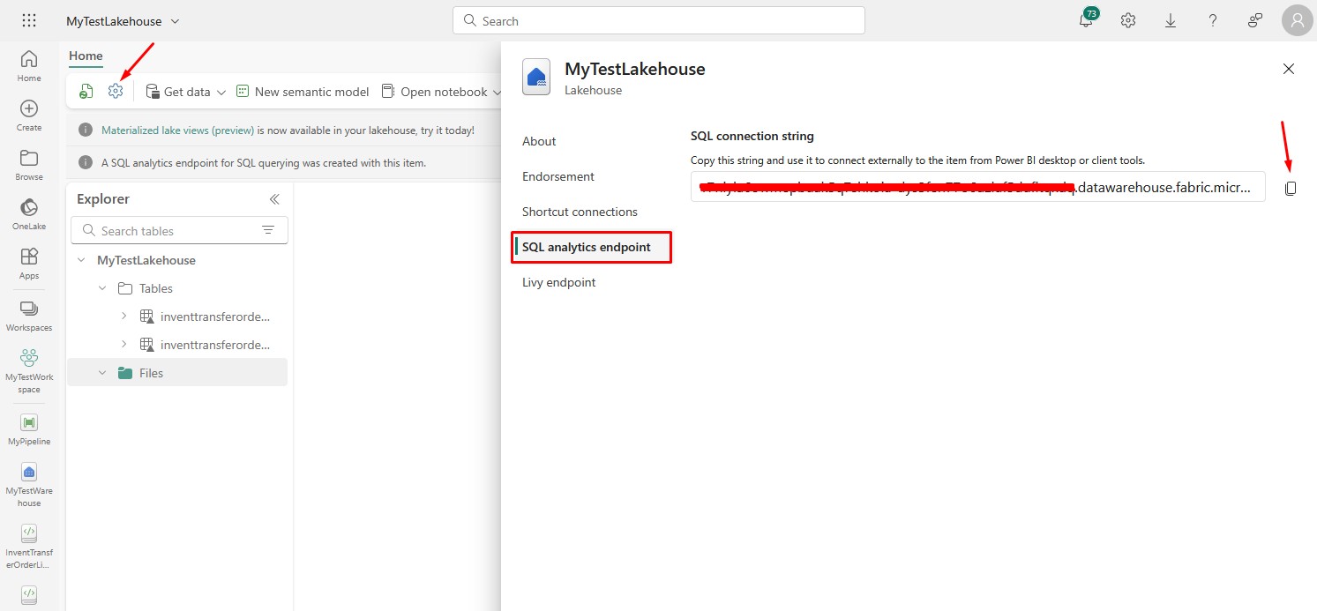
Task: Select SQL analytics endpoint section
Action: pos(592,247)
